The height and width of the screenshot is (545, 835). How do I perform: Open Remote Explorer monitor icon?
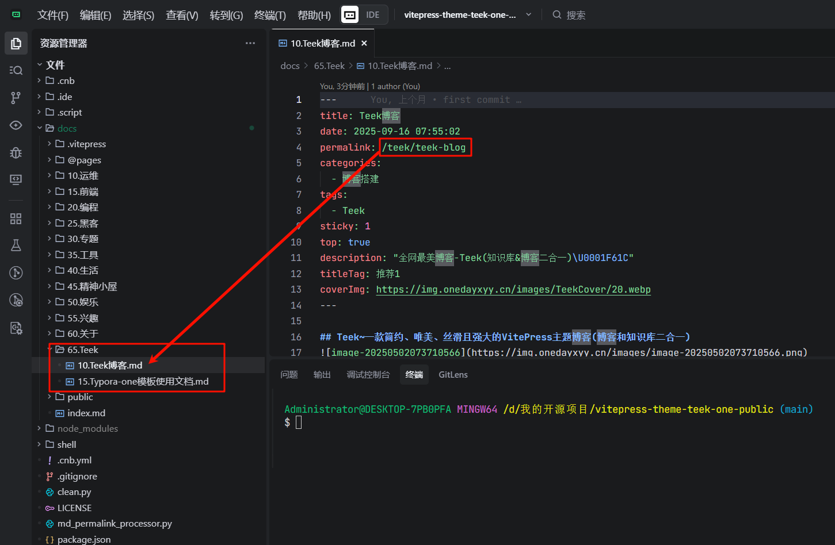[16, 179]
